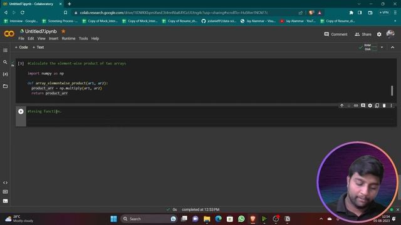Reload the Colab page
Viewport: 401px width, 225px height.
(23, 12)
